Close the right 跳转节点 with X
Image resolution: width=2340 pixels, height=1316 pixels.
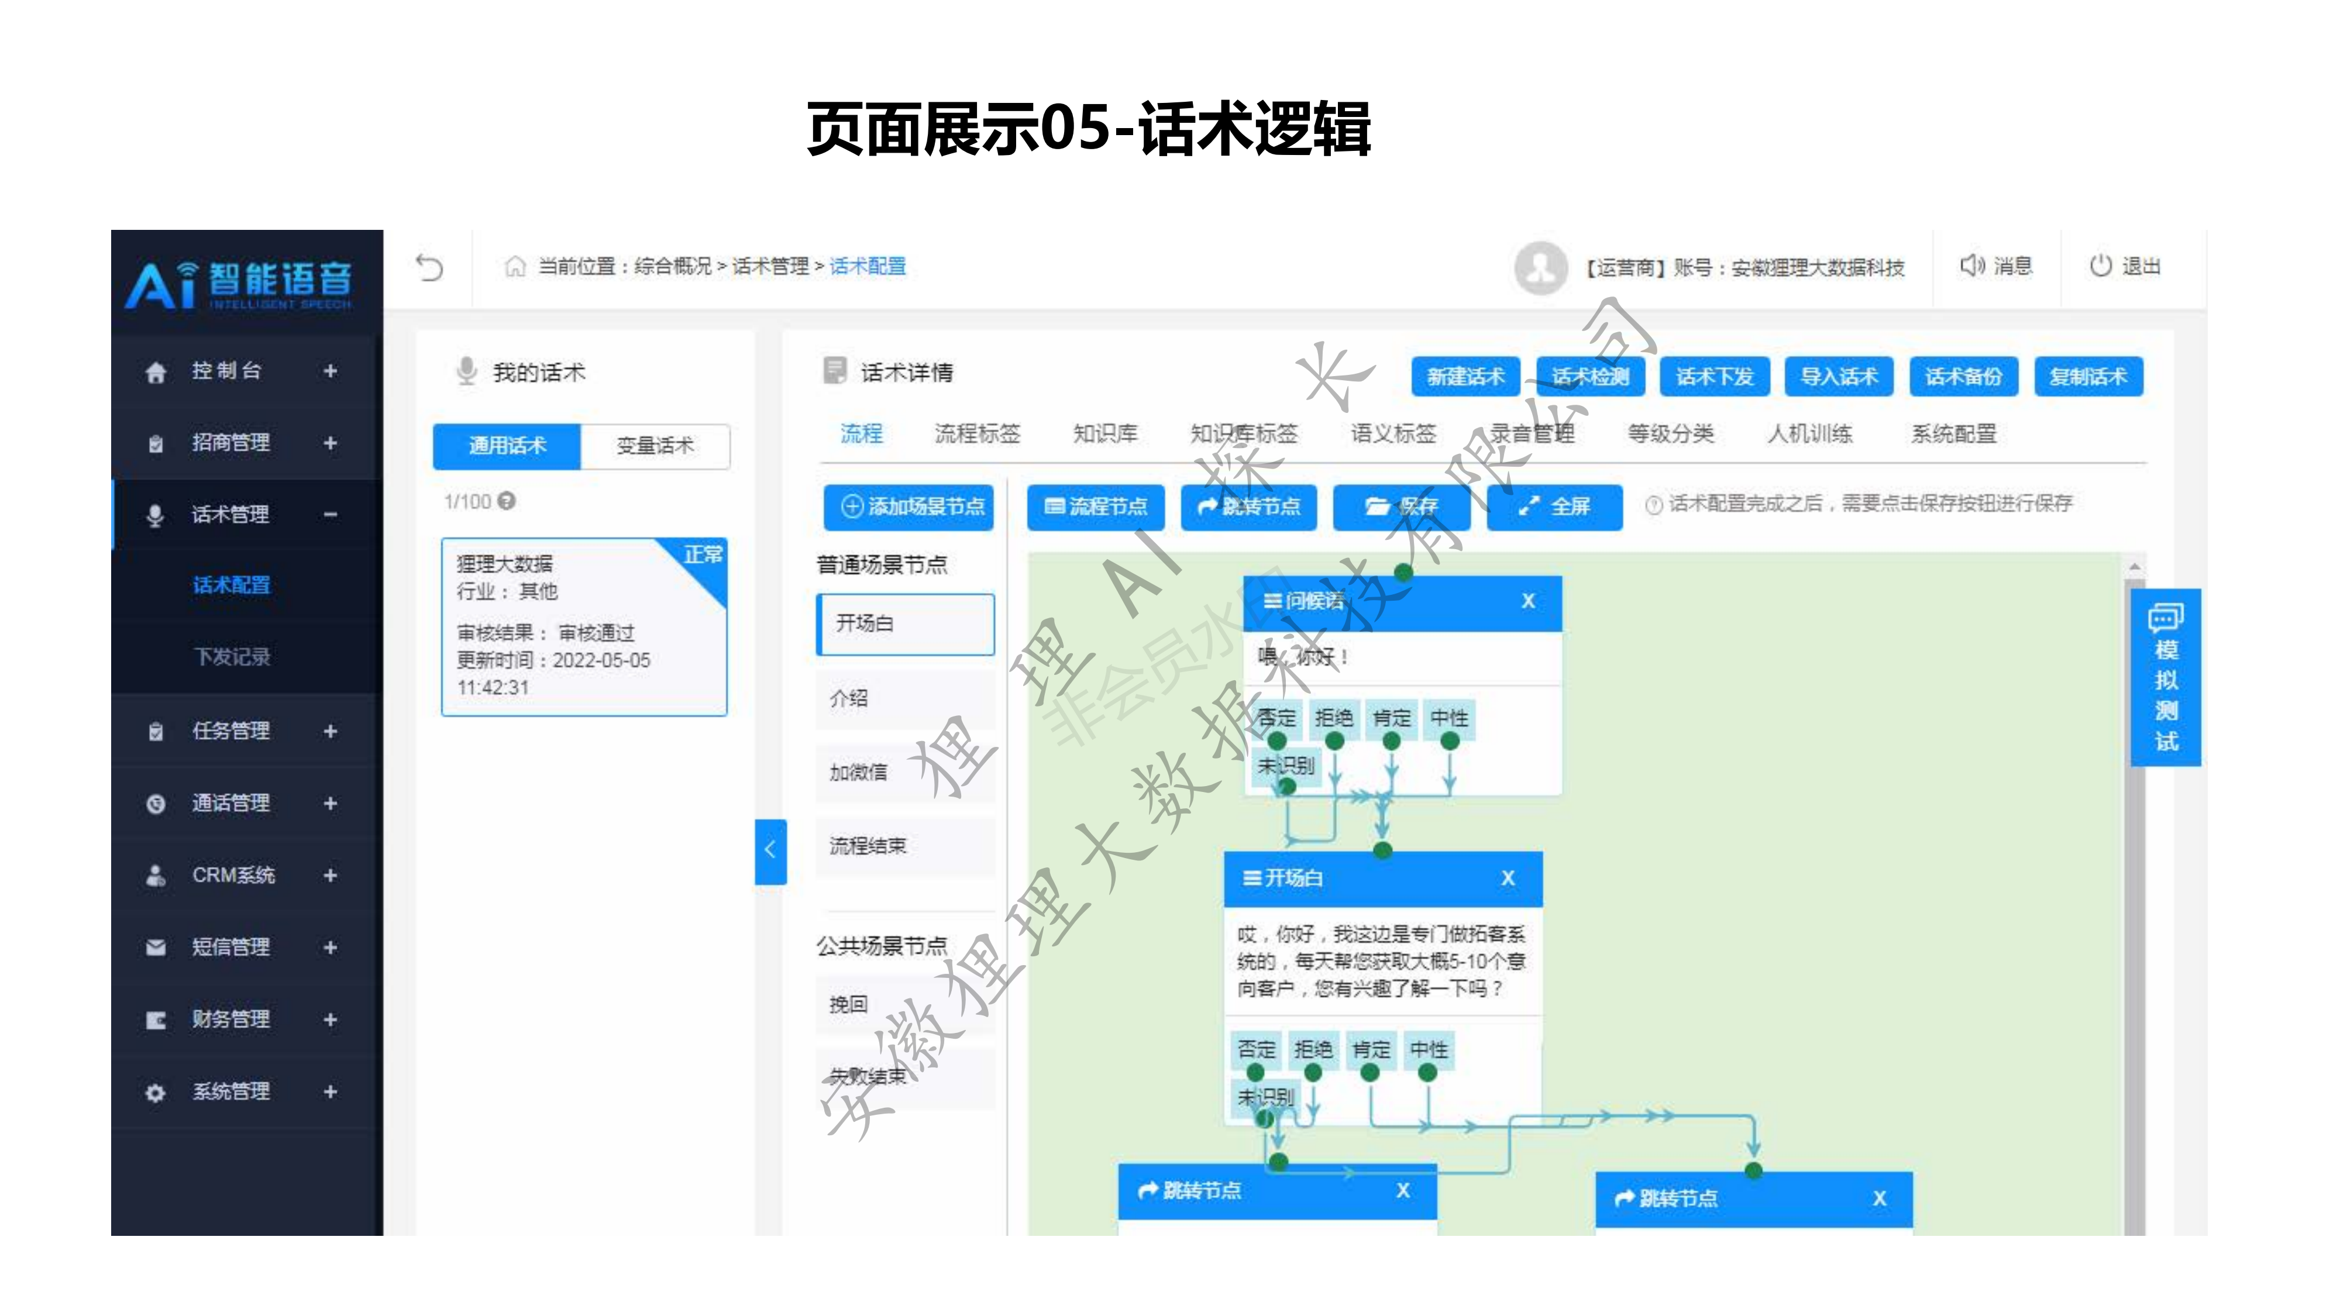(x=1880, y=1198)
